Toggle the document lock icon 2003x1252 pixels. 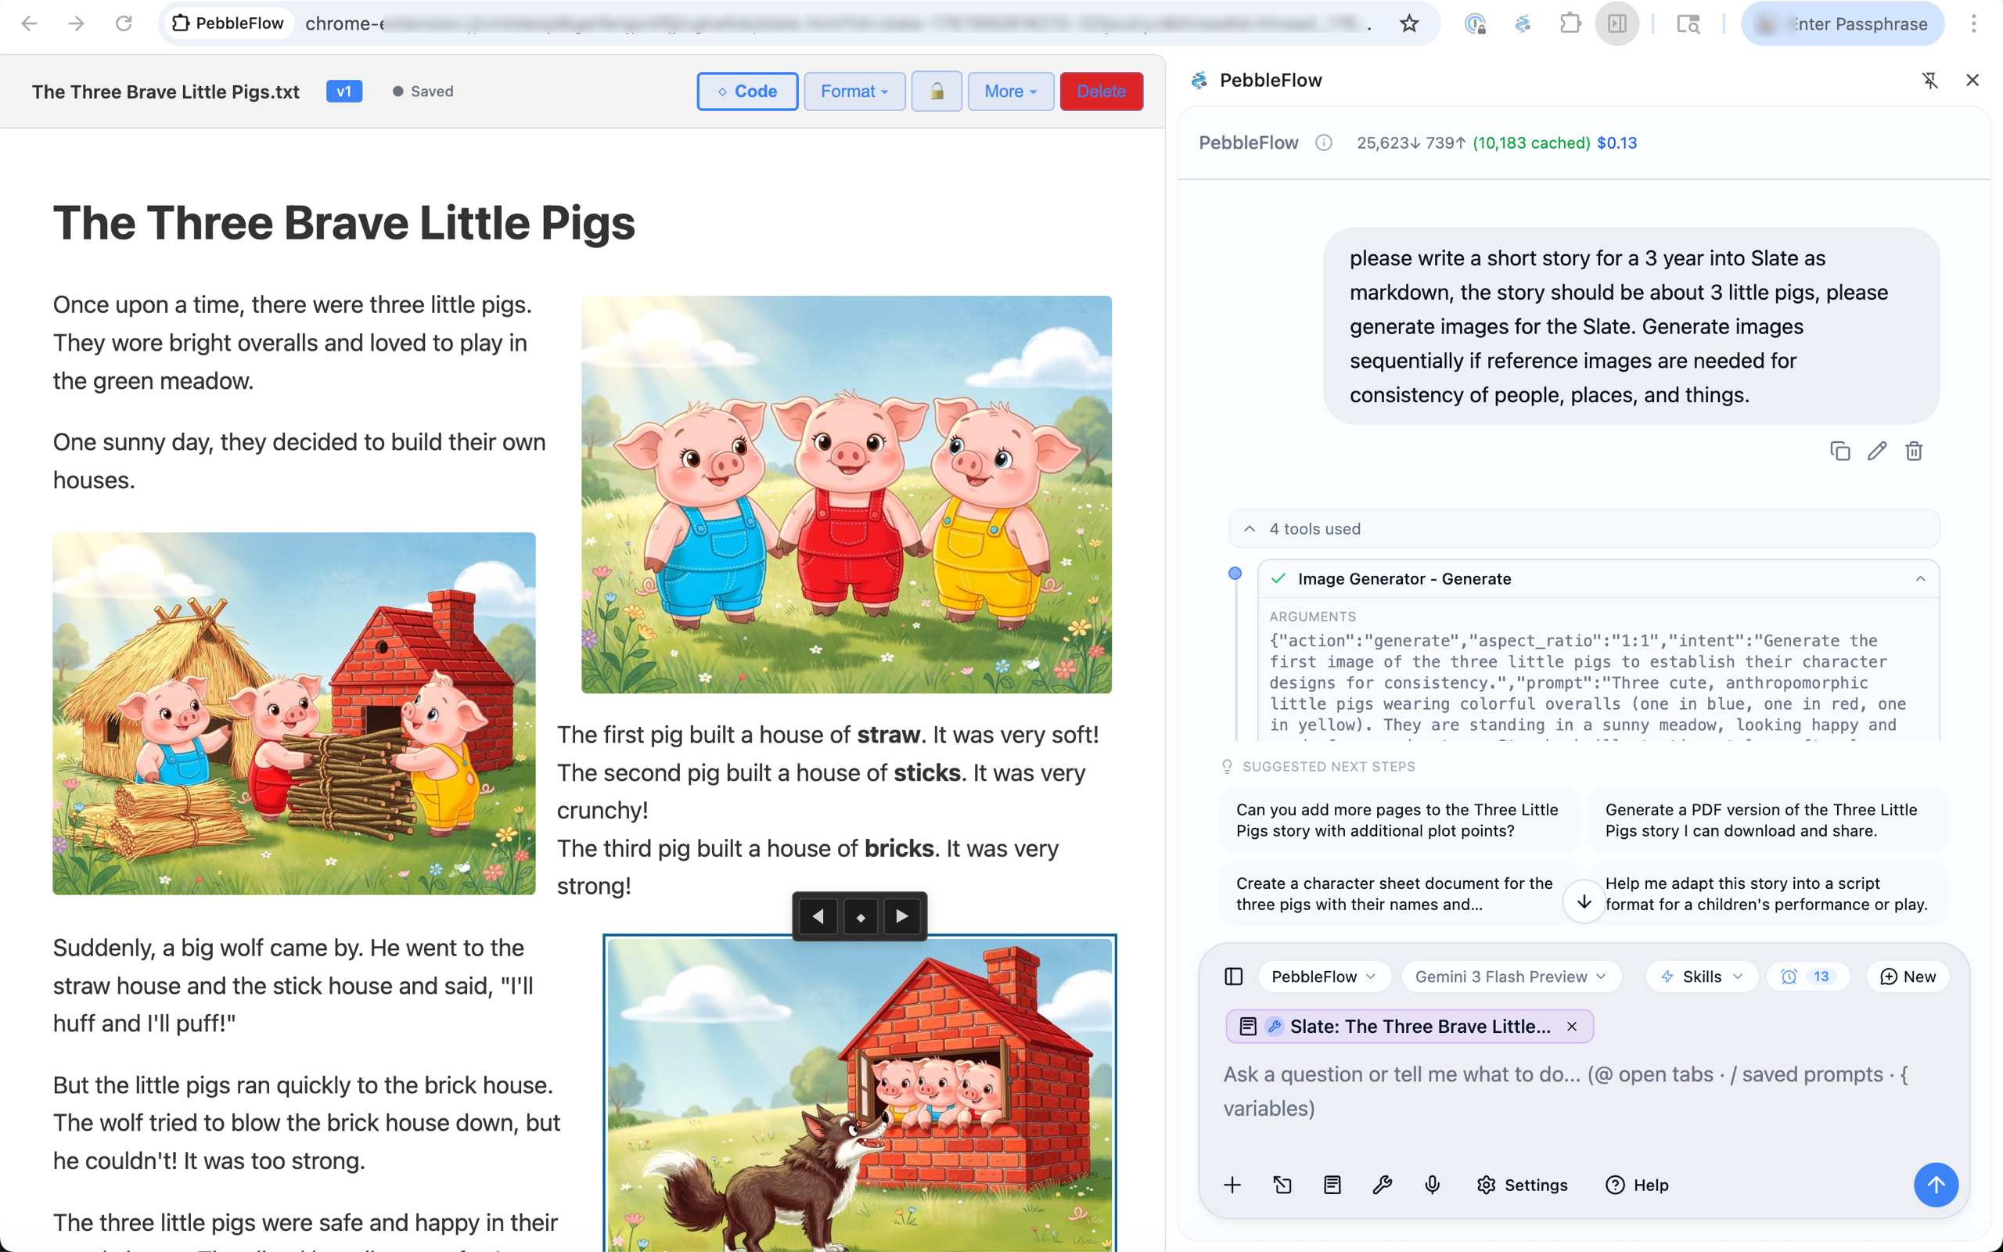(936, 91)
